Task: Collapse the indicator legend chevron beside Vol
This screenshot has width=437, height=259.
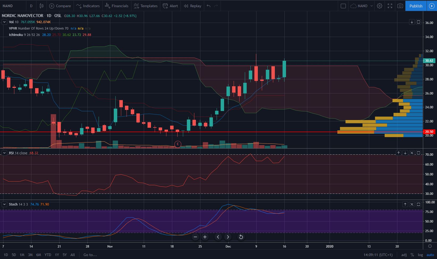Action: 5,22
